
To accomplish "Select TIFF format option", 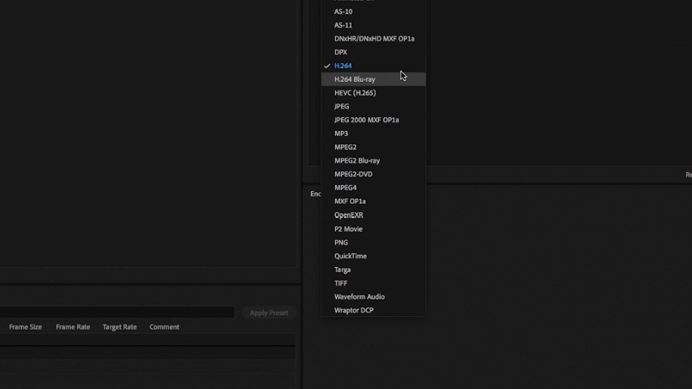I will click(x=373, y=283).
